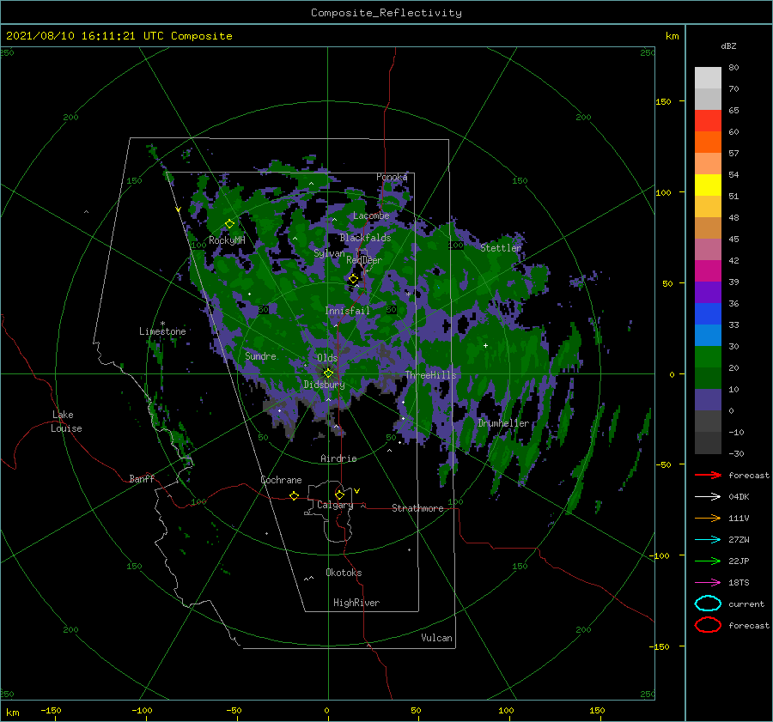Click the Banff label
This screenshot has height=722, width=773.
(142, 478)
